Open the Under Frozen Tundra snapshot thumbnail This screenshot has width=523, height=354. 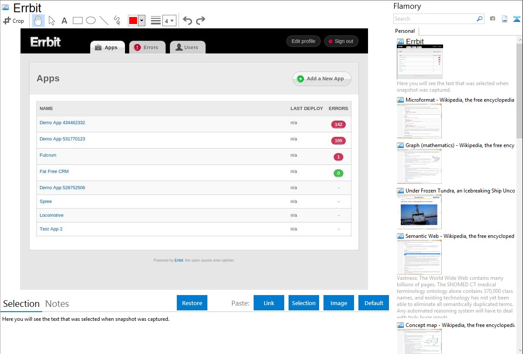[x=419, y=211]
